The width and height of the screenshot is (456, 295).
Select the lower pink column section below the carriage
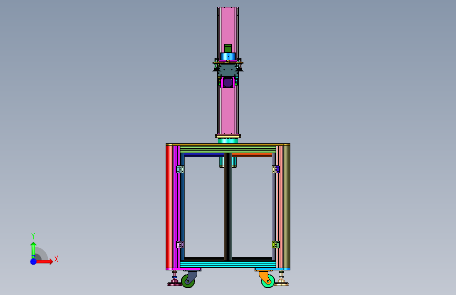pos(228,111)
